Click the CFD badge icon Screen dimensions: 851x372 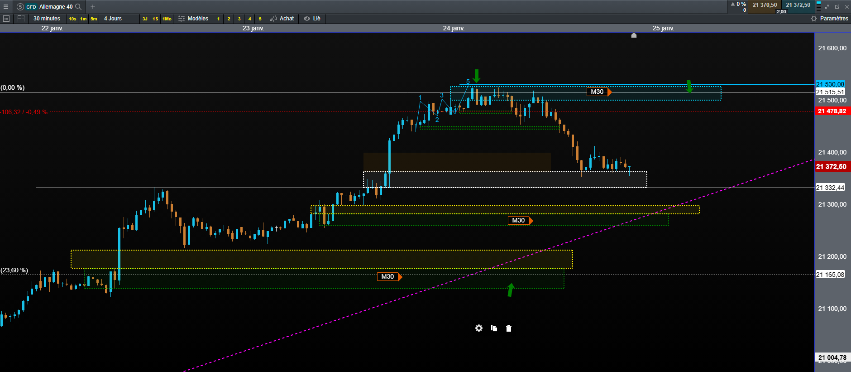click(x=31, y=7)
